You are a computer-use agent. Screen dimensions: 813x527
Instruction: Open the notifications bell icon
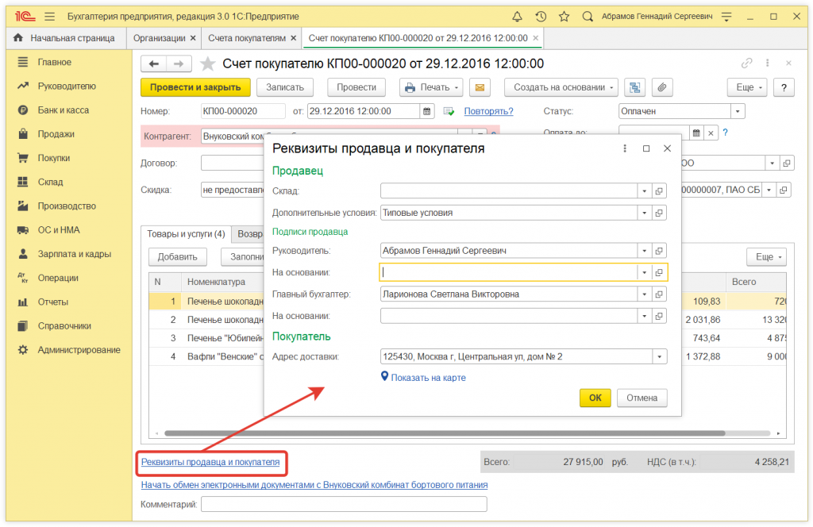518,16
